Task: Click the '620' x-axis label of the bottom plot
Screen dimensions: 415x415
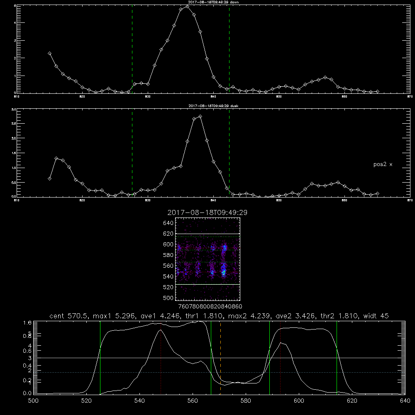Action: click(352, 401)
